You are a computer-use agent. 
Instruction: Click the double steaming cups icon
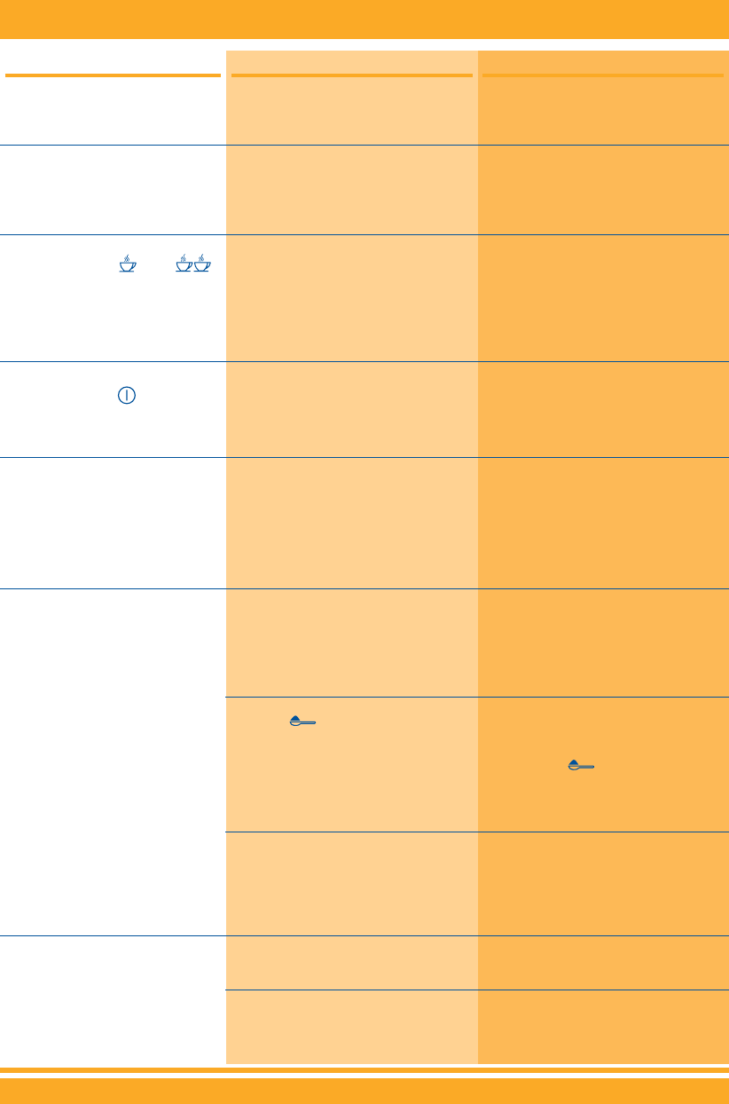click(x=192, y=264)
